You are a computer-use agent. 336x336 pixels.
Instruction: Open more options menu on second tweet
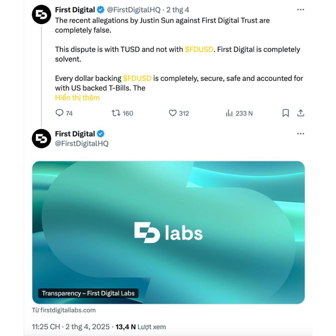pyautogui.click(x=301, y=134)
